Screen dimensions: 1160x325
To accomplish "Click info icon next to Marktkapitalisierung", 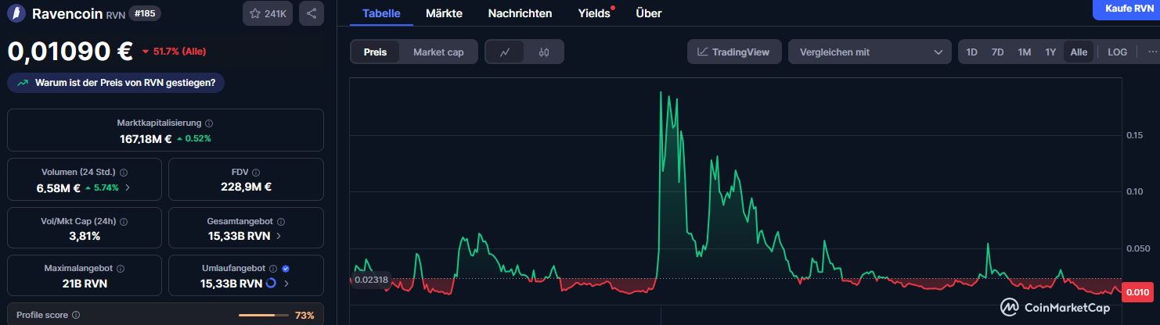I will (209, 123).
